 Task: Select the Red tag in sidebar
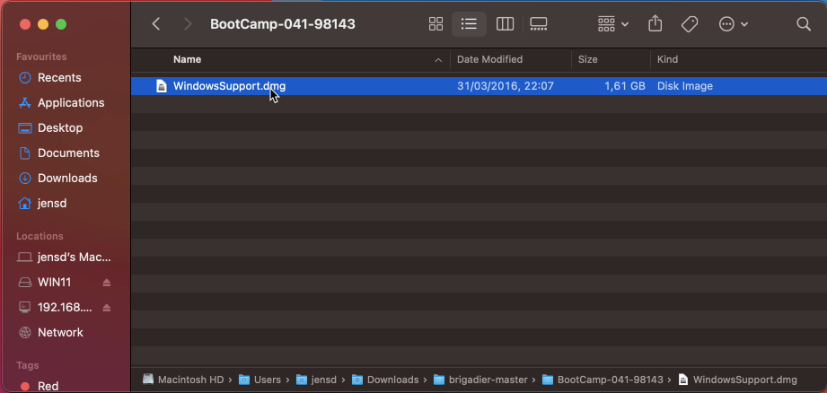point(38,386)
